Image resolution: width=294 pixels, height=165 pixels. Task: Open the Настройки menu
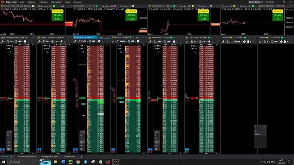(x=56, y=2)
